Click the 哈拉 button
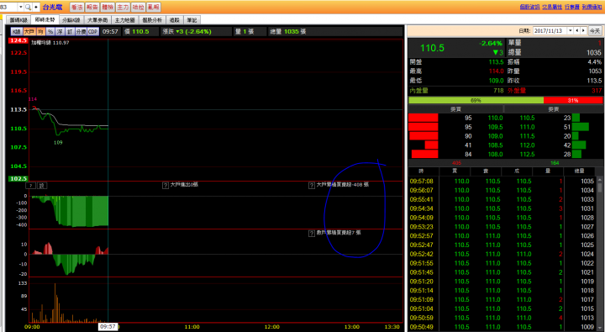The height and width of the screenshot is (332, 605). pyautogui.click(x=138, y=7)
